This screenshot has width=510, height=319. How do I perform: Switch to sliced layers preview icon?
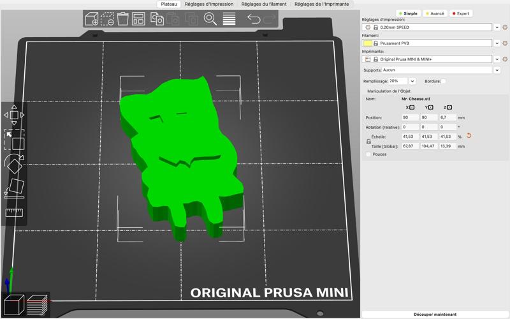37,305
